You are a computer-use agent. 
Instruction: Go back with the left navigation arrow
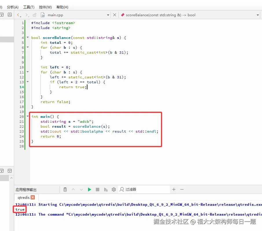[x=18, y=15]
